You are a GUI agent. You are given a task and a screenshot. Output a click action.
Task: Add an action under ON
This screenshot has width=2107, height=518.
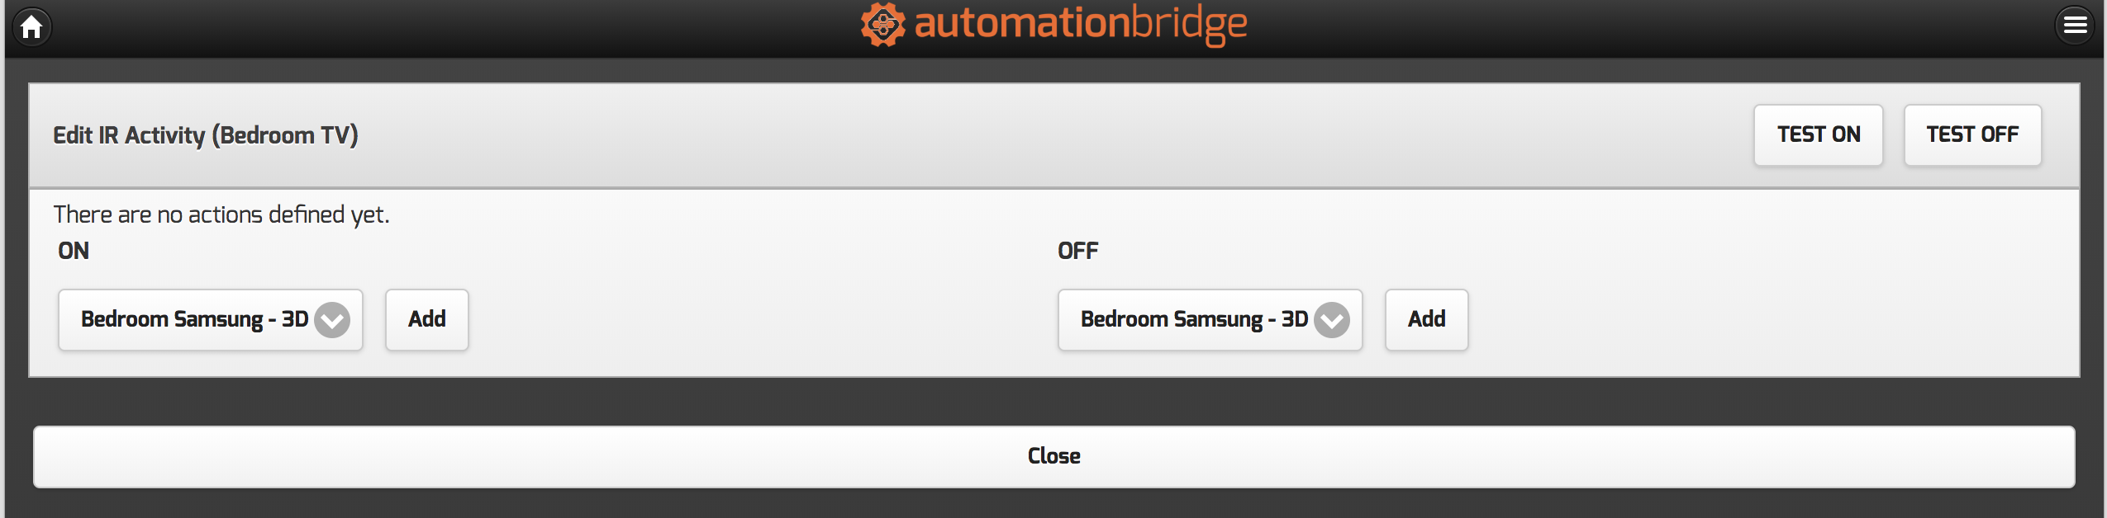426,320
